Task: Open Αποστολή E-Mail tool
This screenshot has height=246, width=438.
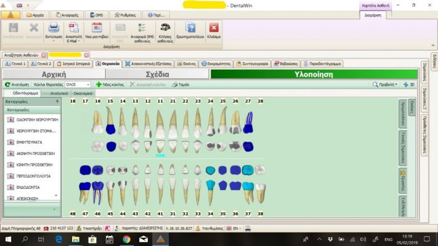Action: pos(74,33)
